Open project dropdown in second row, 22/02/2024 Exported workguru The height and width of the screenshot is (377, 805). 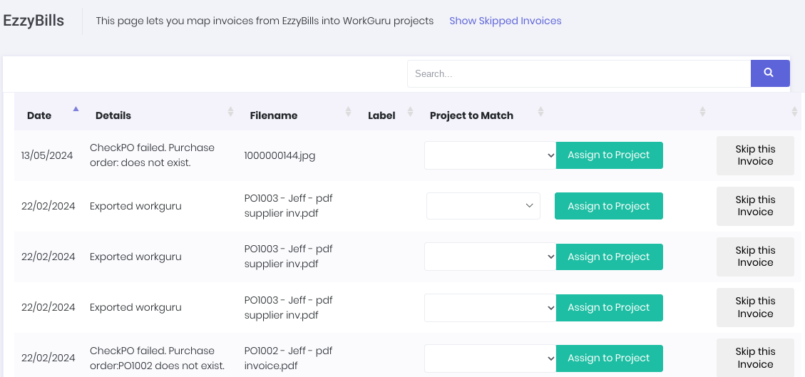coord(483,206)
